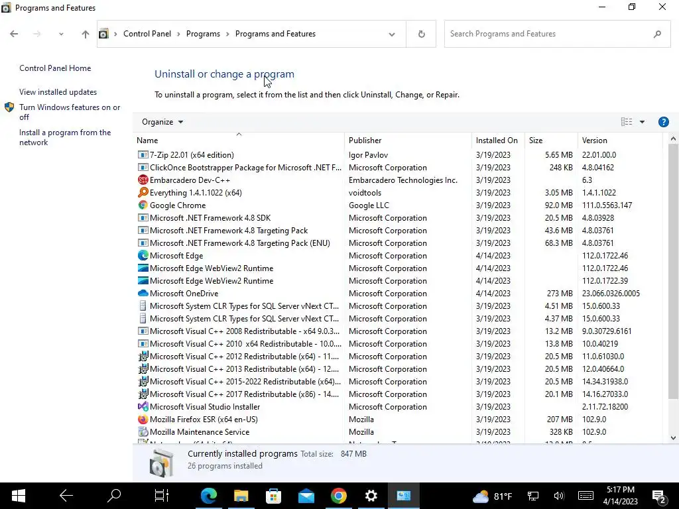Click the Mozilla Firefox ESR icon
Screen dimensions: 679x509
[x=143, y=420]
